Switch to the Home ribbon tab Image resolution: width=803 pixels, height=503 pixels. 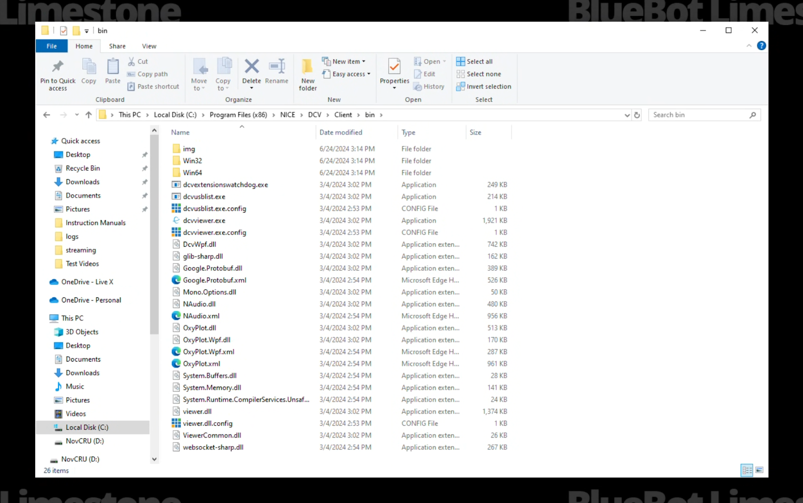84,46
